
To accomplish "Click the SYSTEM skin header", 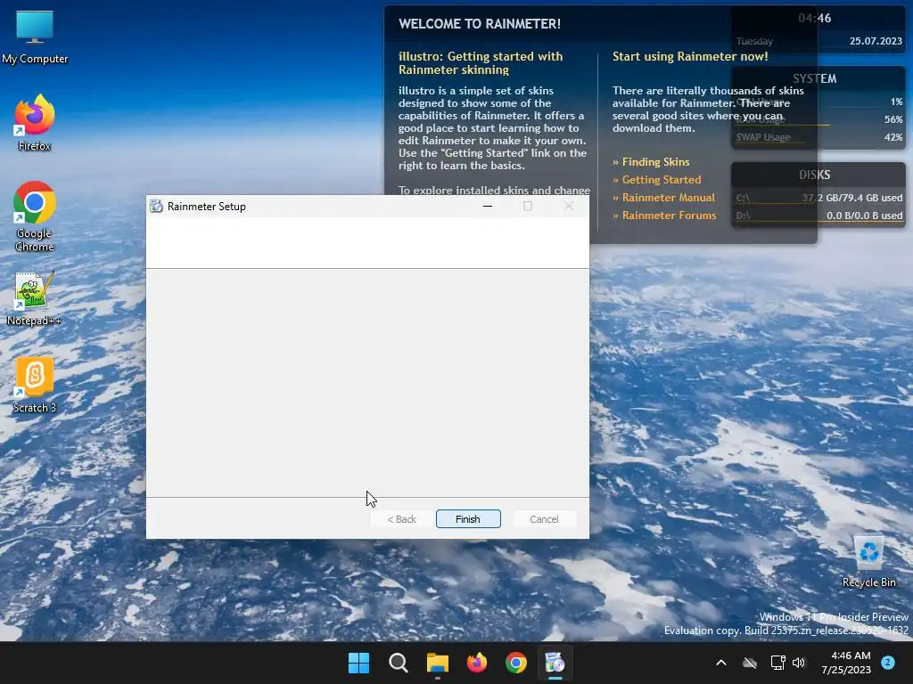I will [815, 78].
